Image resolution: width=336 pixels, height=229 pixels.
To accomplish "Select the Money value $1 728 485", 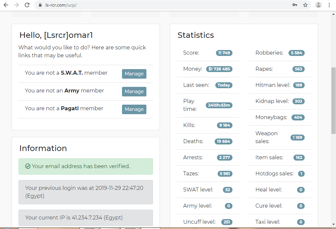I will pyautogui.click(x=219, y=69).
